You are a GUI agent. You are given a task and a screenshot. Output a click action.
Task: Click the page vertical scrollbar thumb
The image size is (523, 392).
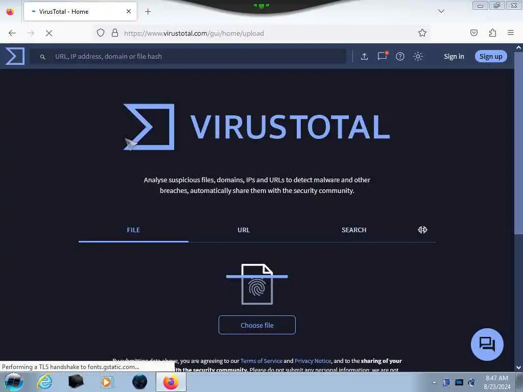[x=519, y=143]
